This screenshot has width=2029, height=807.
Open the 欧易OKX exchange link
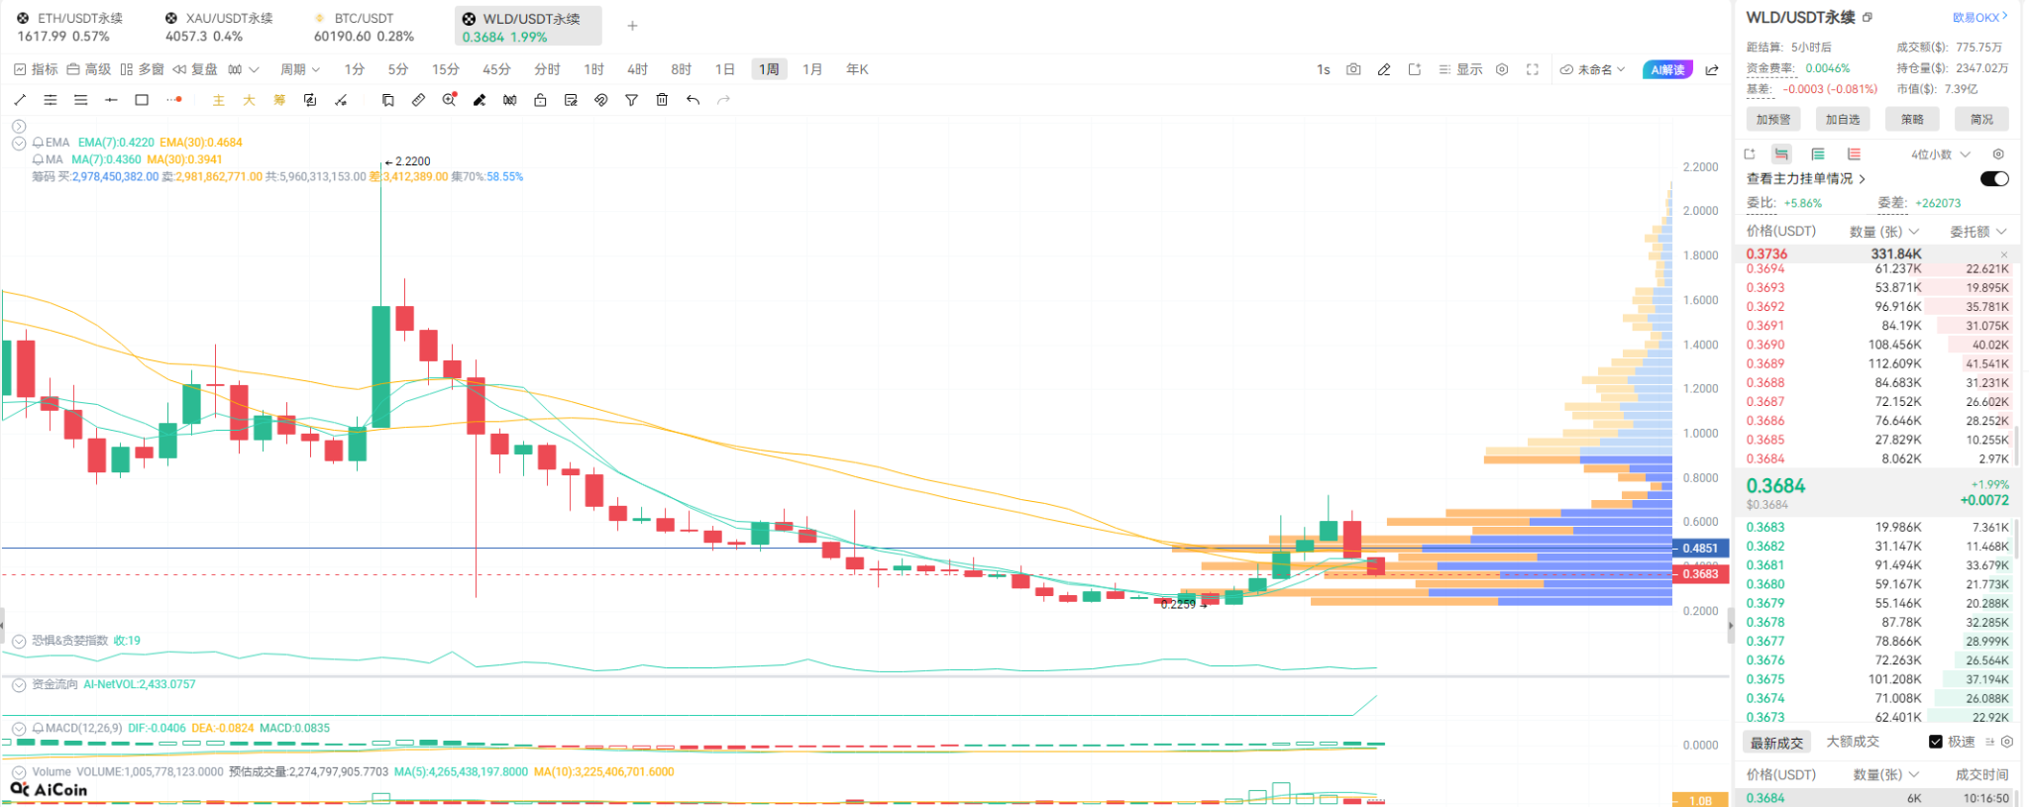click(x=1979, y=17)
